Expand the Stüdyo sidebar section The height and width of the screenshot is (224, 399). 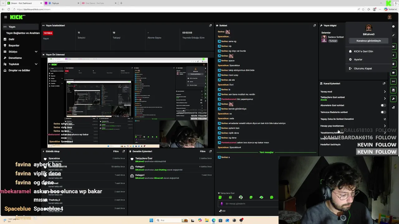pos(36,52)
